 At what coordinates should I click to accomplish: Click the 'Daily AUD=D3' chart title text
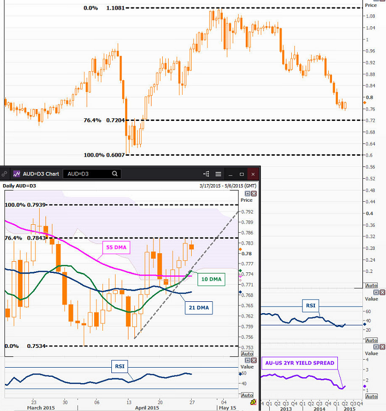pos(19,186)
